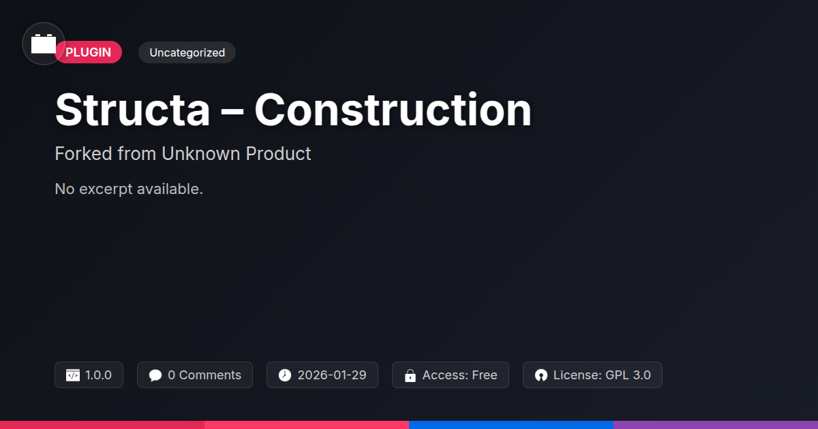
Task: Click the blue bottom color stripe
Action: (x=511, y=425)
